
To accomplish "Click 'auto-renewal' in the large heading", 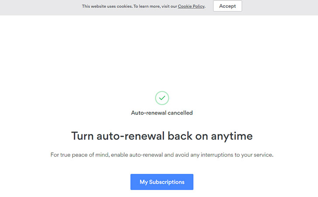I will click(x=131, y=136).
